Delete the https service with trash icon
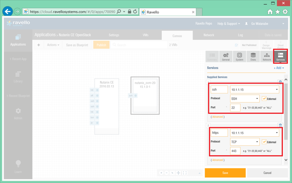Viewport: 292px width, 183px height. click(x=280, y=125)
